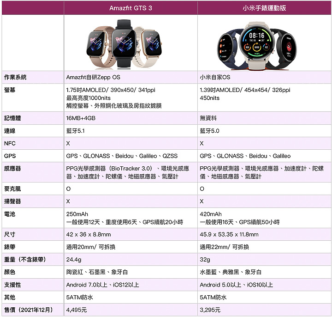Click the '250mAh' text
This screenshot has width=332, height=317.
click(x=77, y=214)
